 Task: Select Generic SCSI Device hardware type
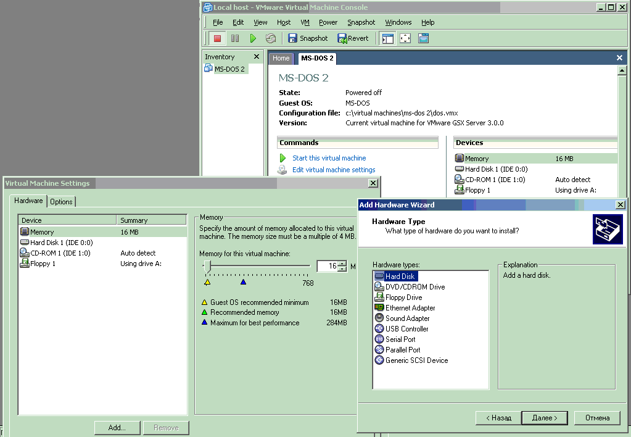(x=411, y=360)
